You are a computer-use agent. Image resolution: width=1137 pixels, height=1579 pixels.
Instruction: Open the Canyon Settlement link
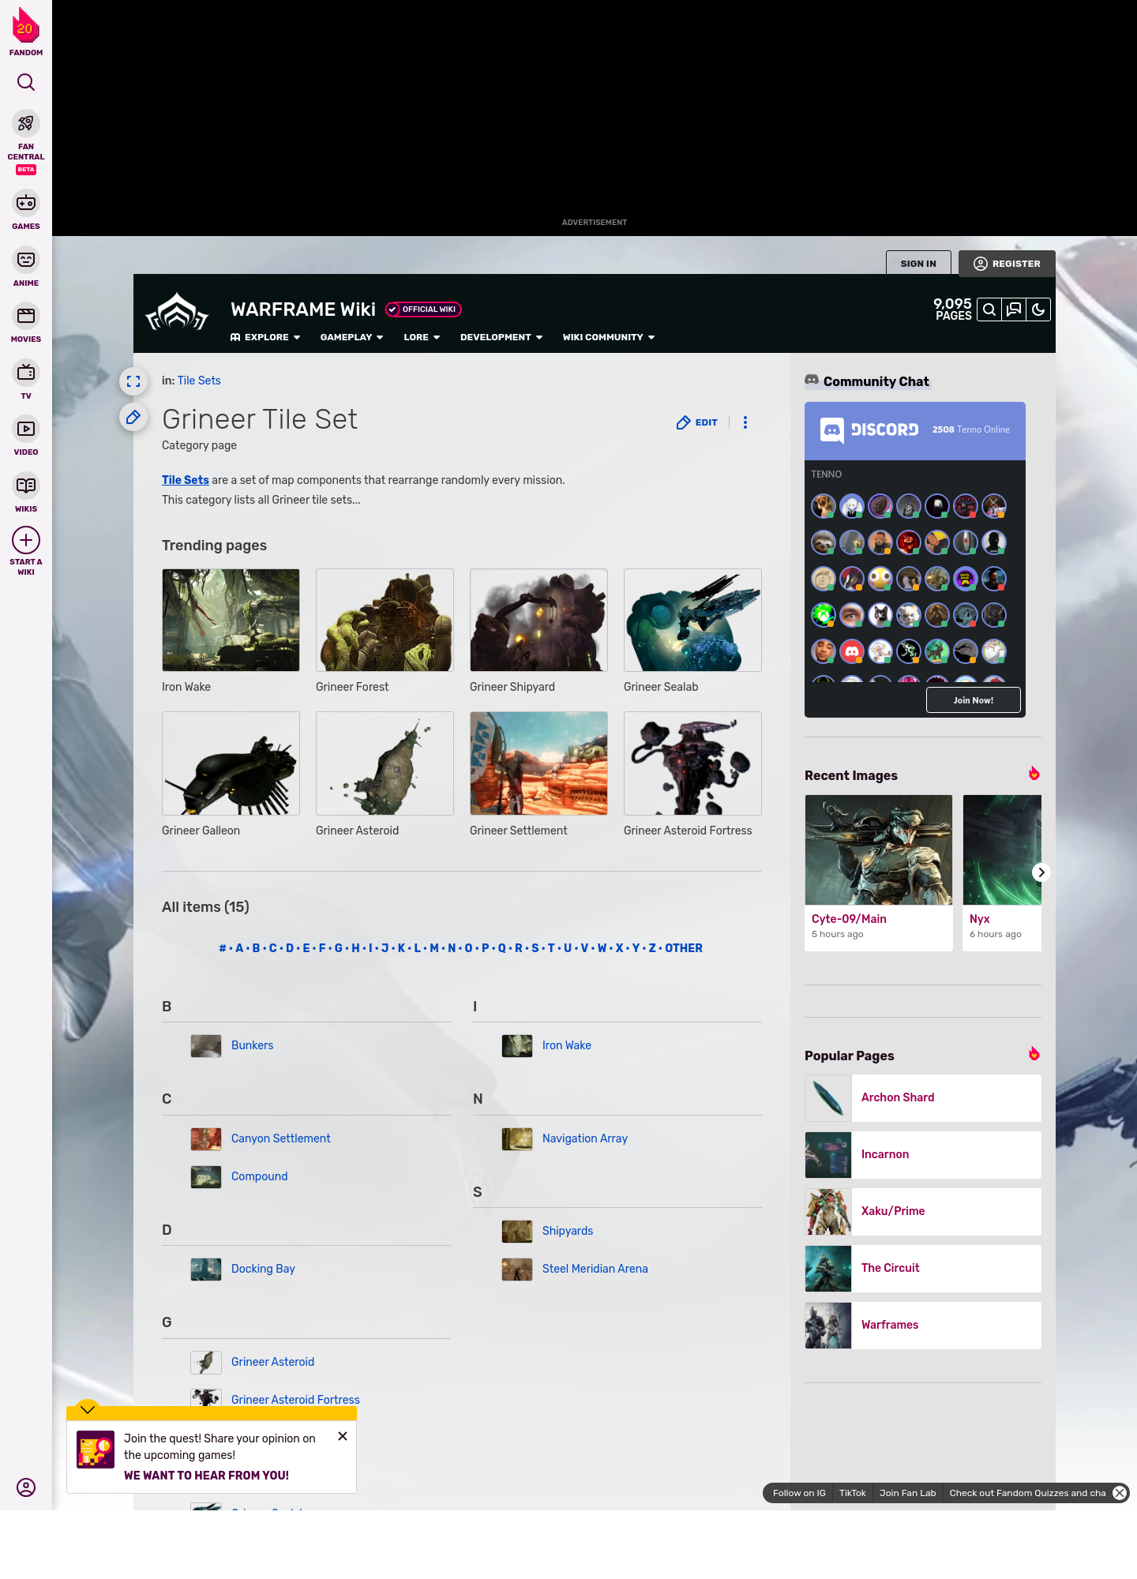click(x=281, y=1138)
